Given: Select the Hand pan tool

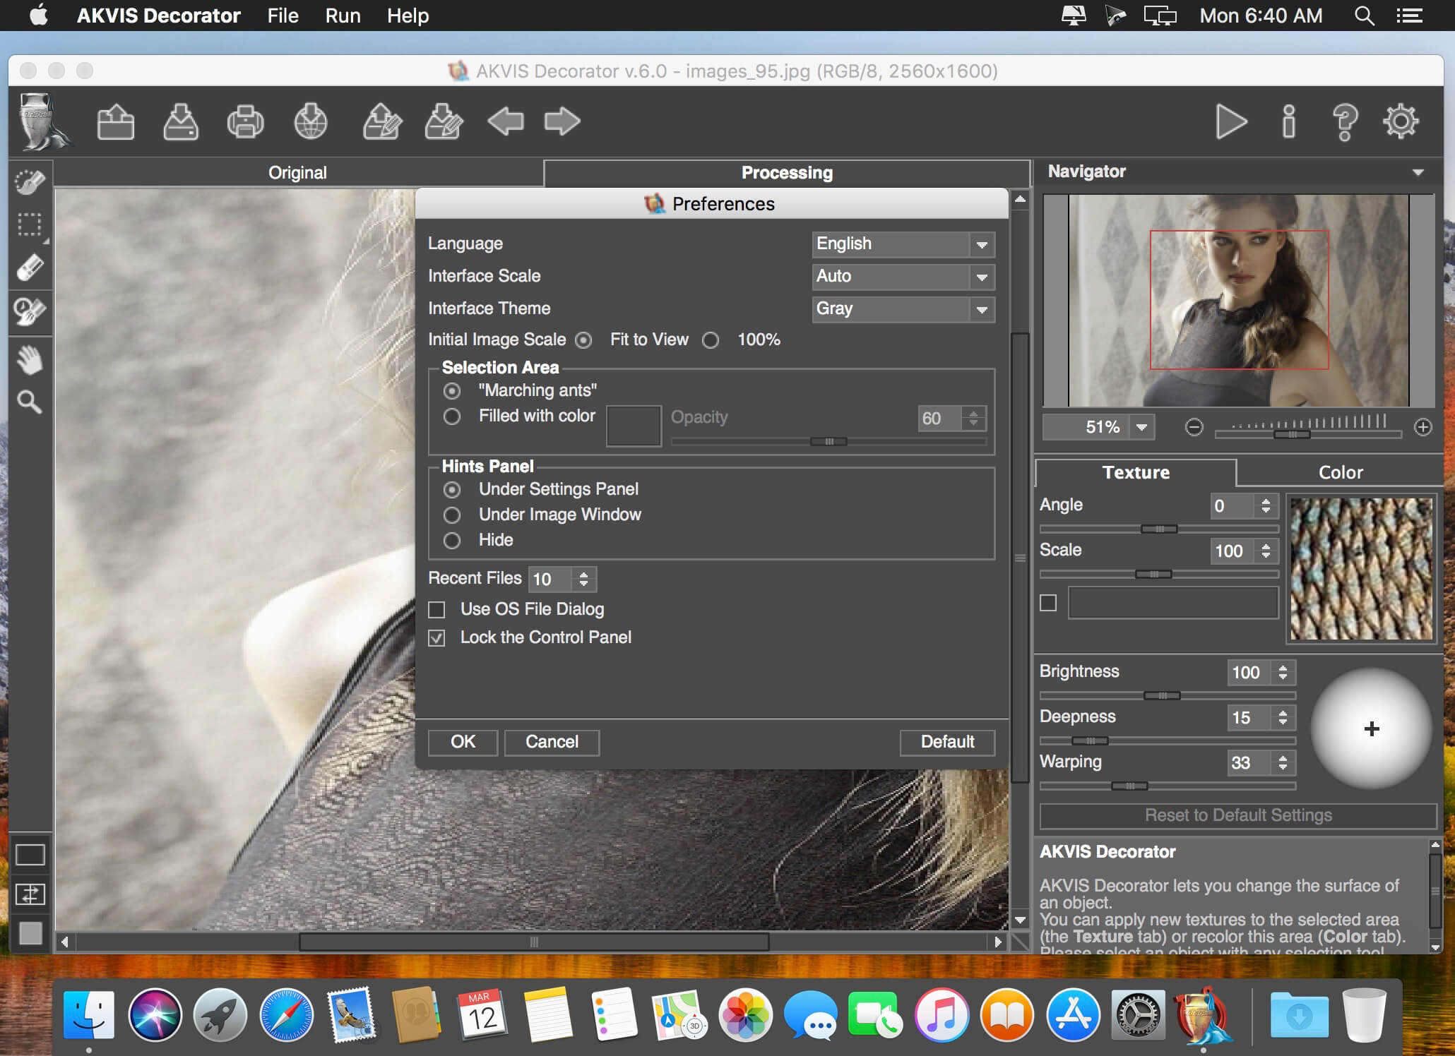Looking at the screenshot, I should [x=30, y=360].
